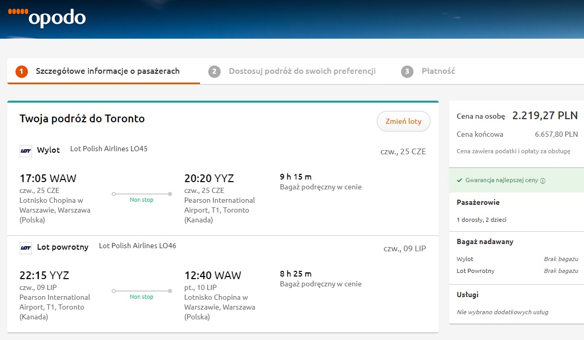Screen dimensions: 584x340
Task: Open Szczegółowe informacje o pasażerach tab
Action: (x=107, y=71)
